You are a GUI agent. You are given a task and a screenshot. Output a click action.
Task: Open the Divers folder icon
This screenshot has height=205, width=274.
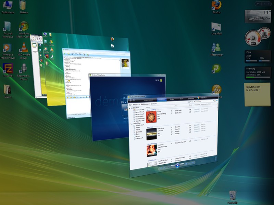[x=8, y=91]
